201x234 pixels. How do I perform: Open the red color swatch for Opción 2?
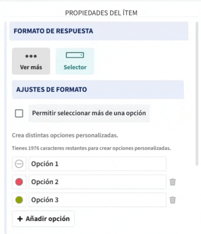point(19,182)
